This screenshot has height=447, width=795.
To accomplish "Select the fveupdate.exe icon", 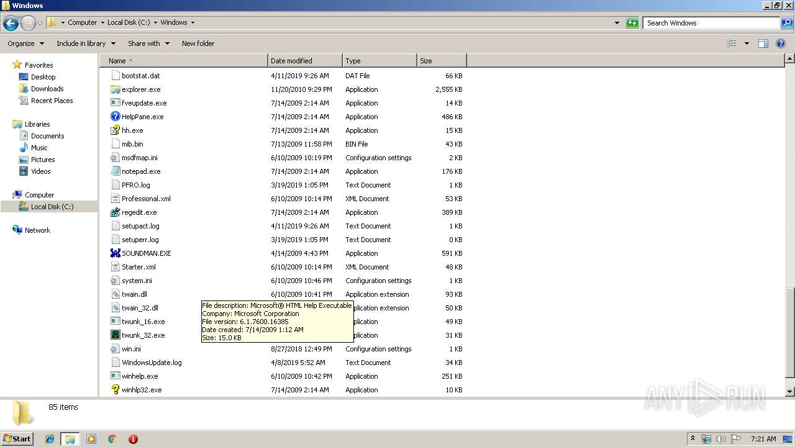I will click(115, 103).
